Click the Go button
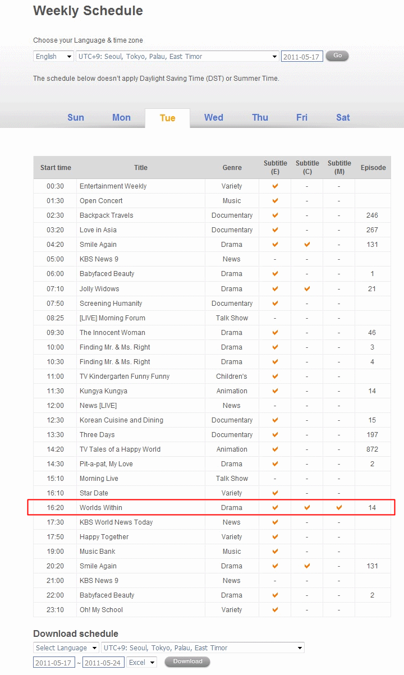The width and height of the screenshot is (404, 675). coord(337,56)
